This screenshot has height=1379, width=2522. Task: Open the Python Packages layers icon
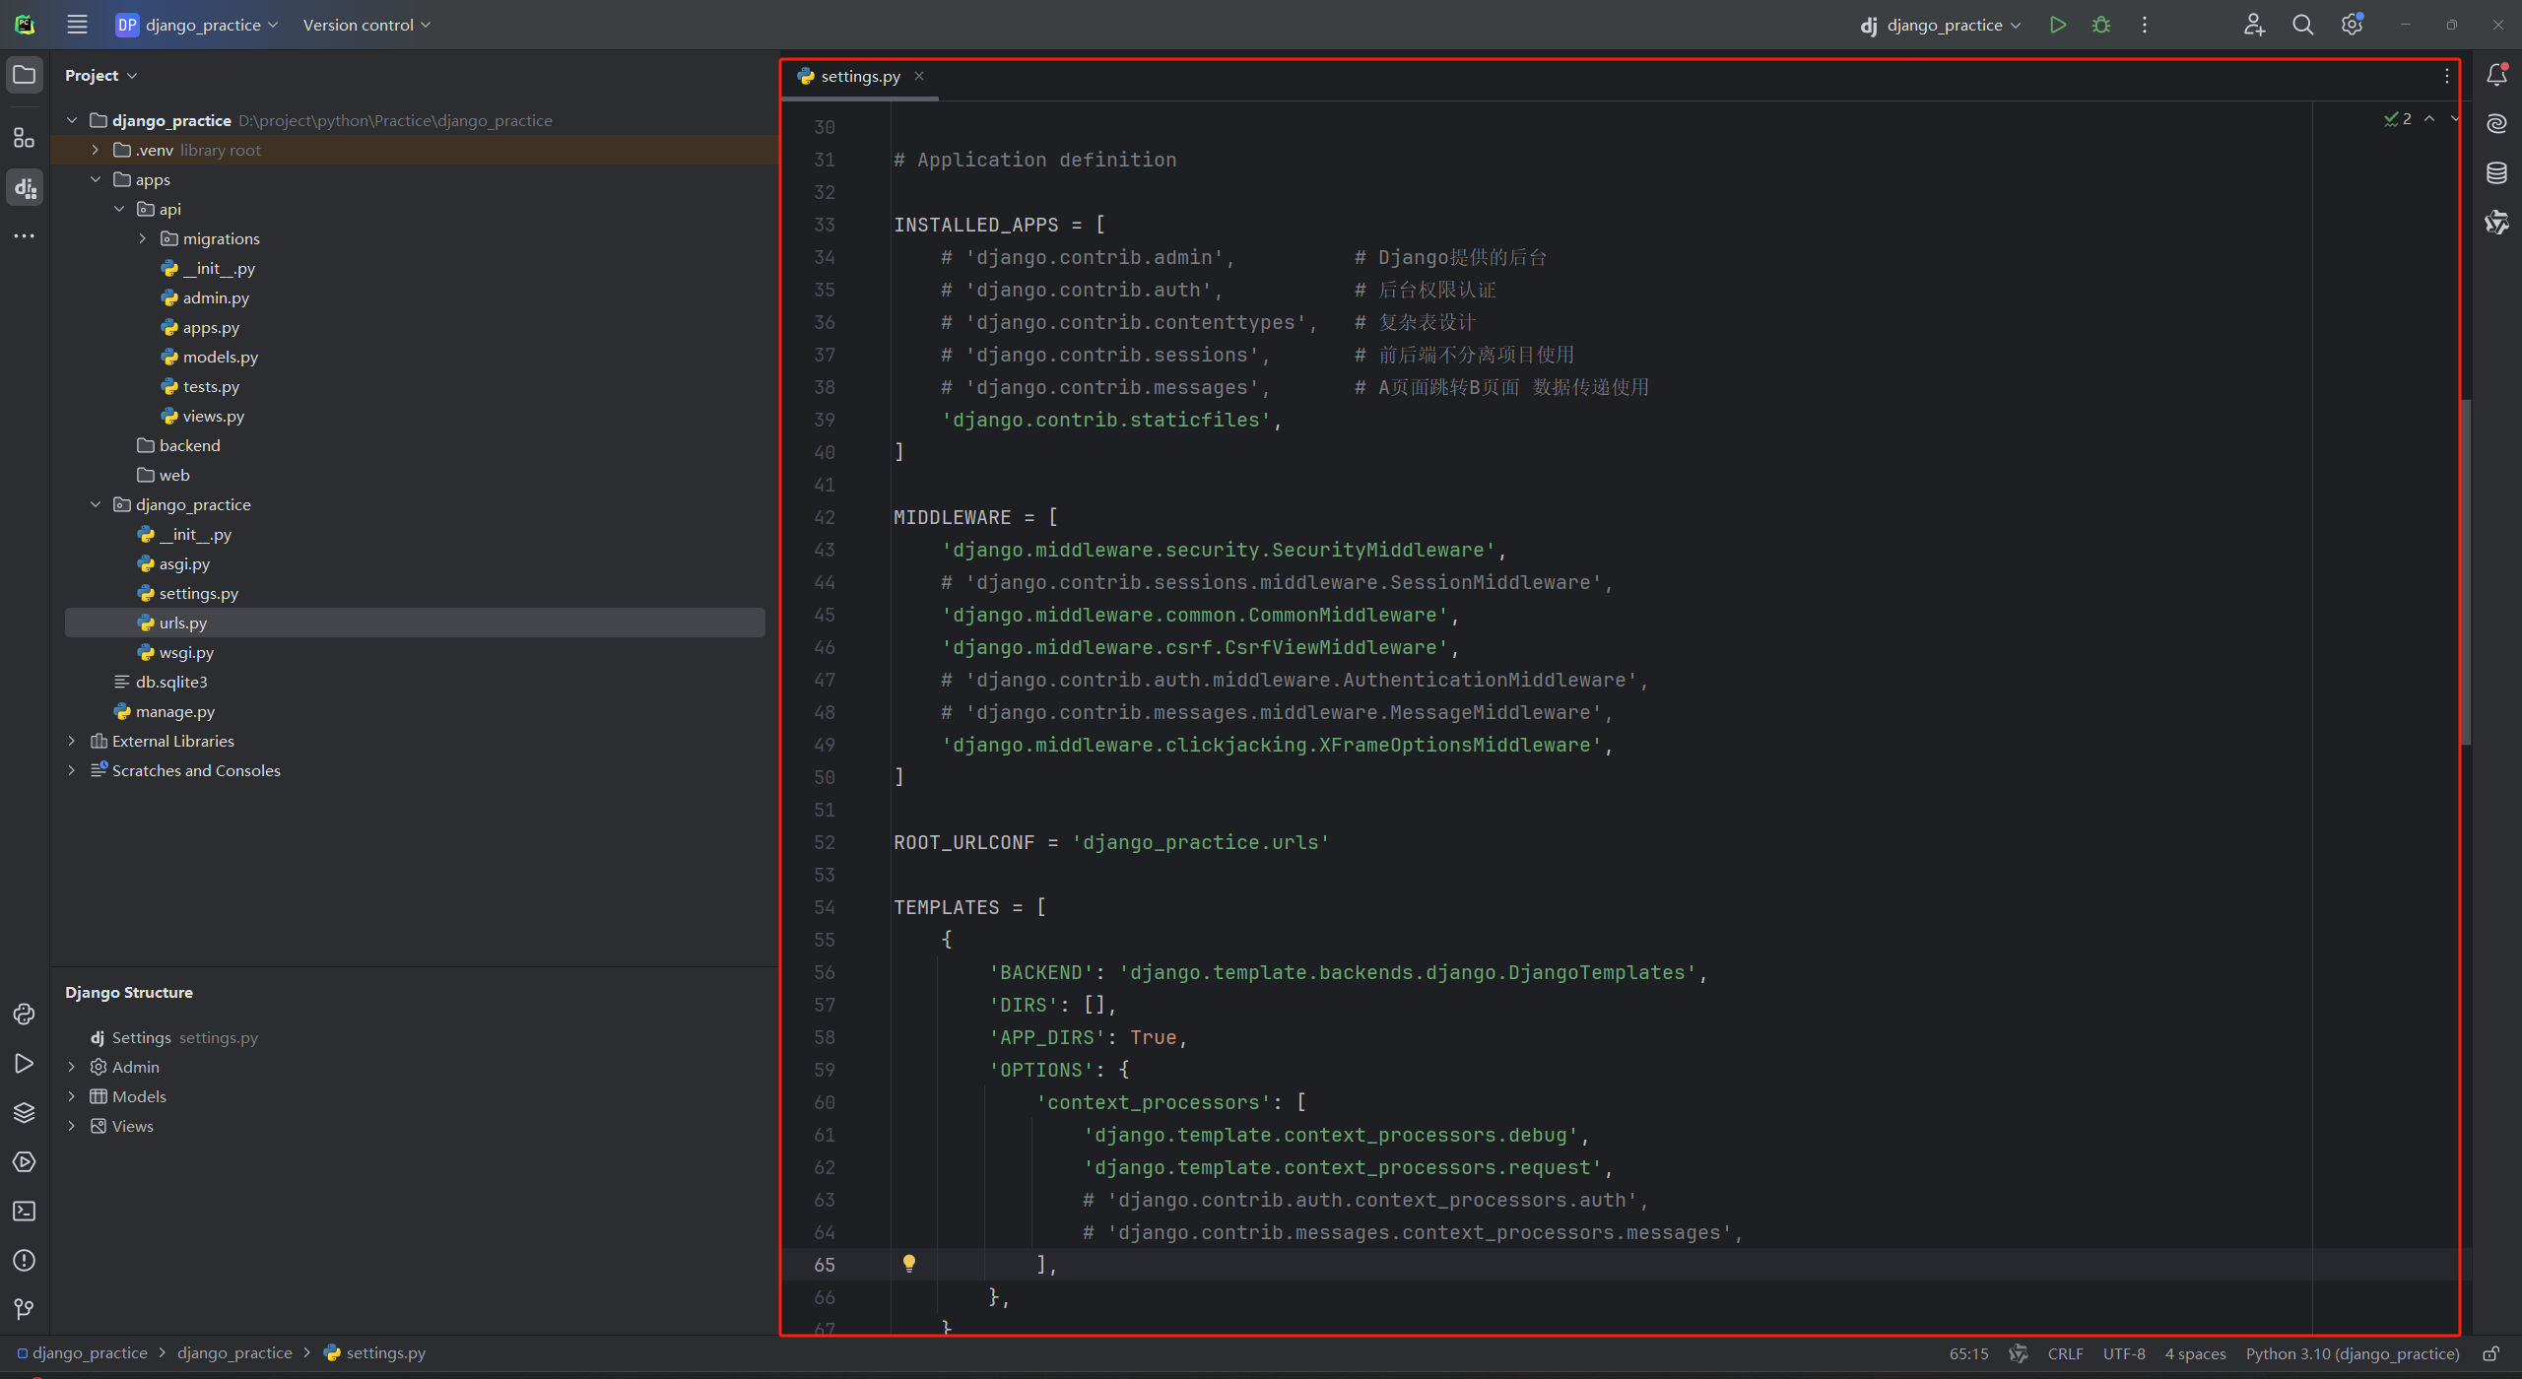(x=24, y=1113)
